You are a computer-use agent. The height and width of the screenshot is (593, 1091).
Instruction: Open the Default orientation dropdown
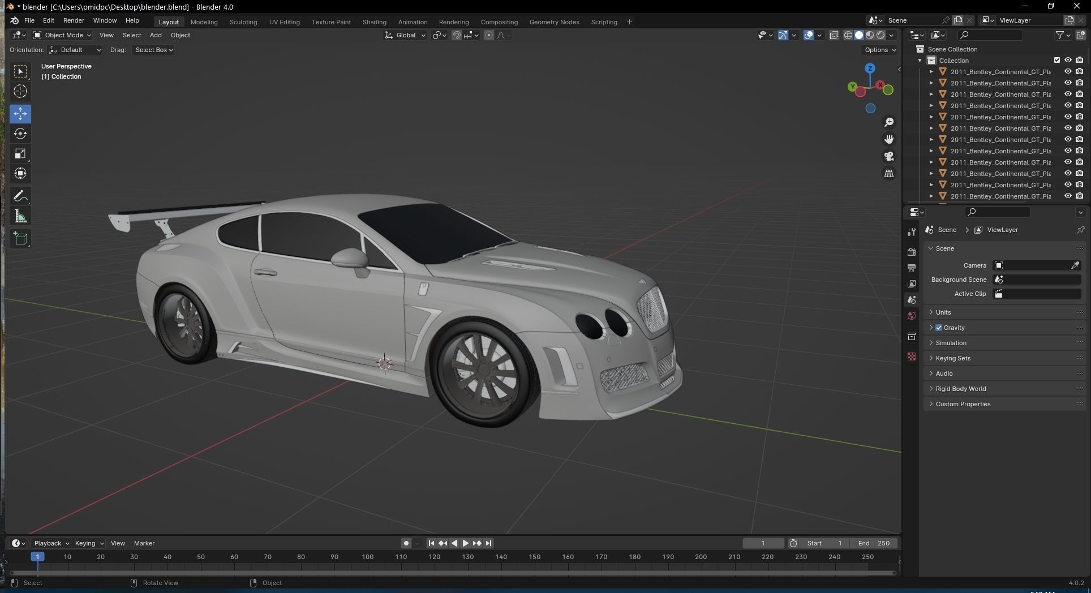(x=75, y=50)
